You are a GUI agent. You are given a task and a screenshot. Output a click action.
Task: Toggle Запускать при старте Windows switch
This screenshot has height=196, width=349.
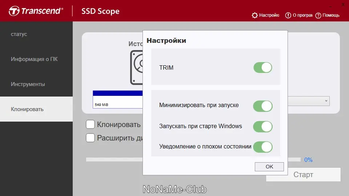click(262, 127)
